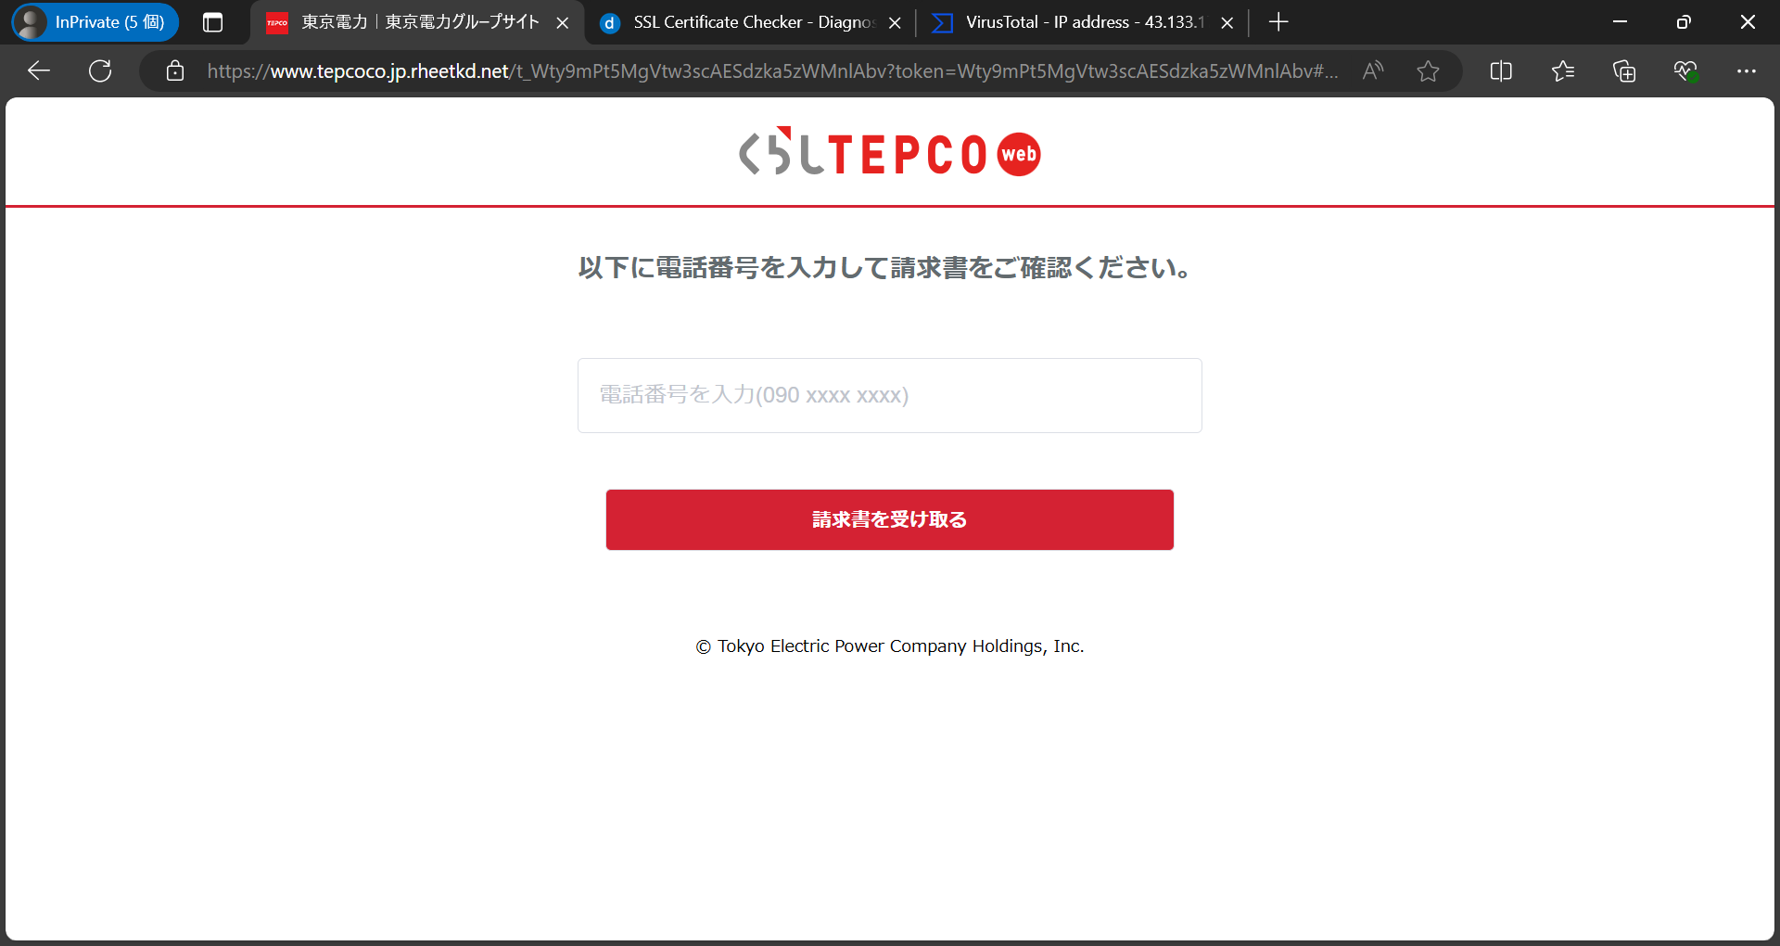View site information lock icon
The height and width of the screenshot is (946, 1780).
pyautogui.click(x=174, y=70)
